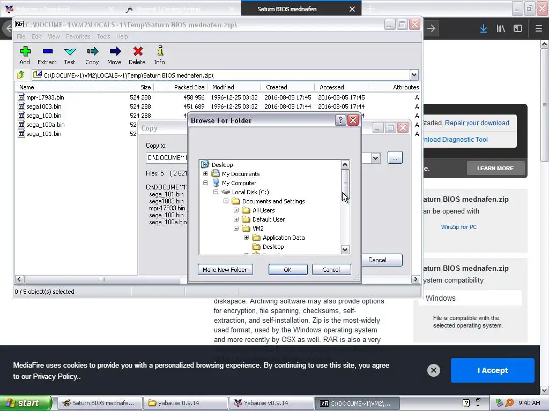Expand All Users folder node

tap(236, 210)
